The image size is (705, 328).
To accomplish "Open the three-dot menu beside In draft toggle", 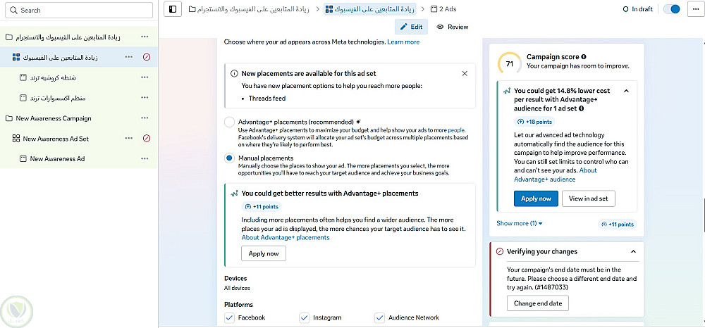I will (x=696, y=9).
